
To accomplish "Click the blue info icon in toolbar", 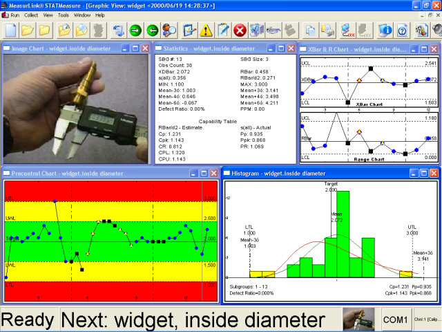I will (x=385, y=30).
